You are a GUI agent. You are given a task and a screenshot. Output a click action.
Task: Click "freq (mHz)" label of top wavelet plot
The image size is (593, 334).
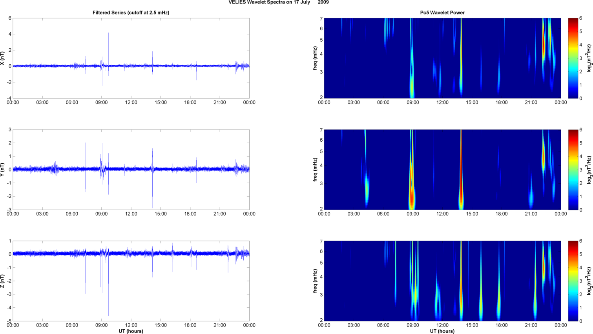315,58
